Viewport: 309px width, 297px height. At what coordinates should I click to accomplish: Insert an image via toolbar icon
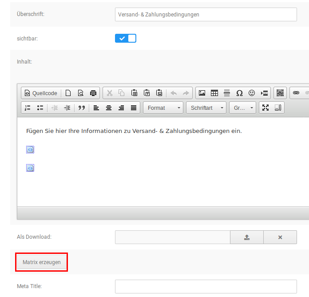point(202,93)
